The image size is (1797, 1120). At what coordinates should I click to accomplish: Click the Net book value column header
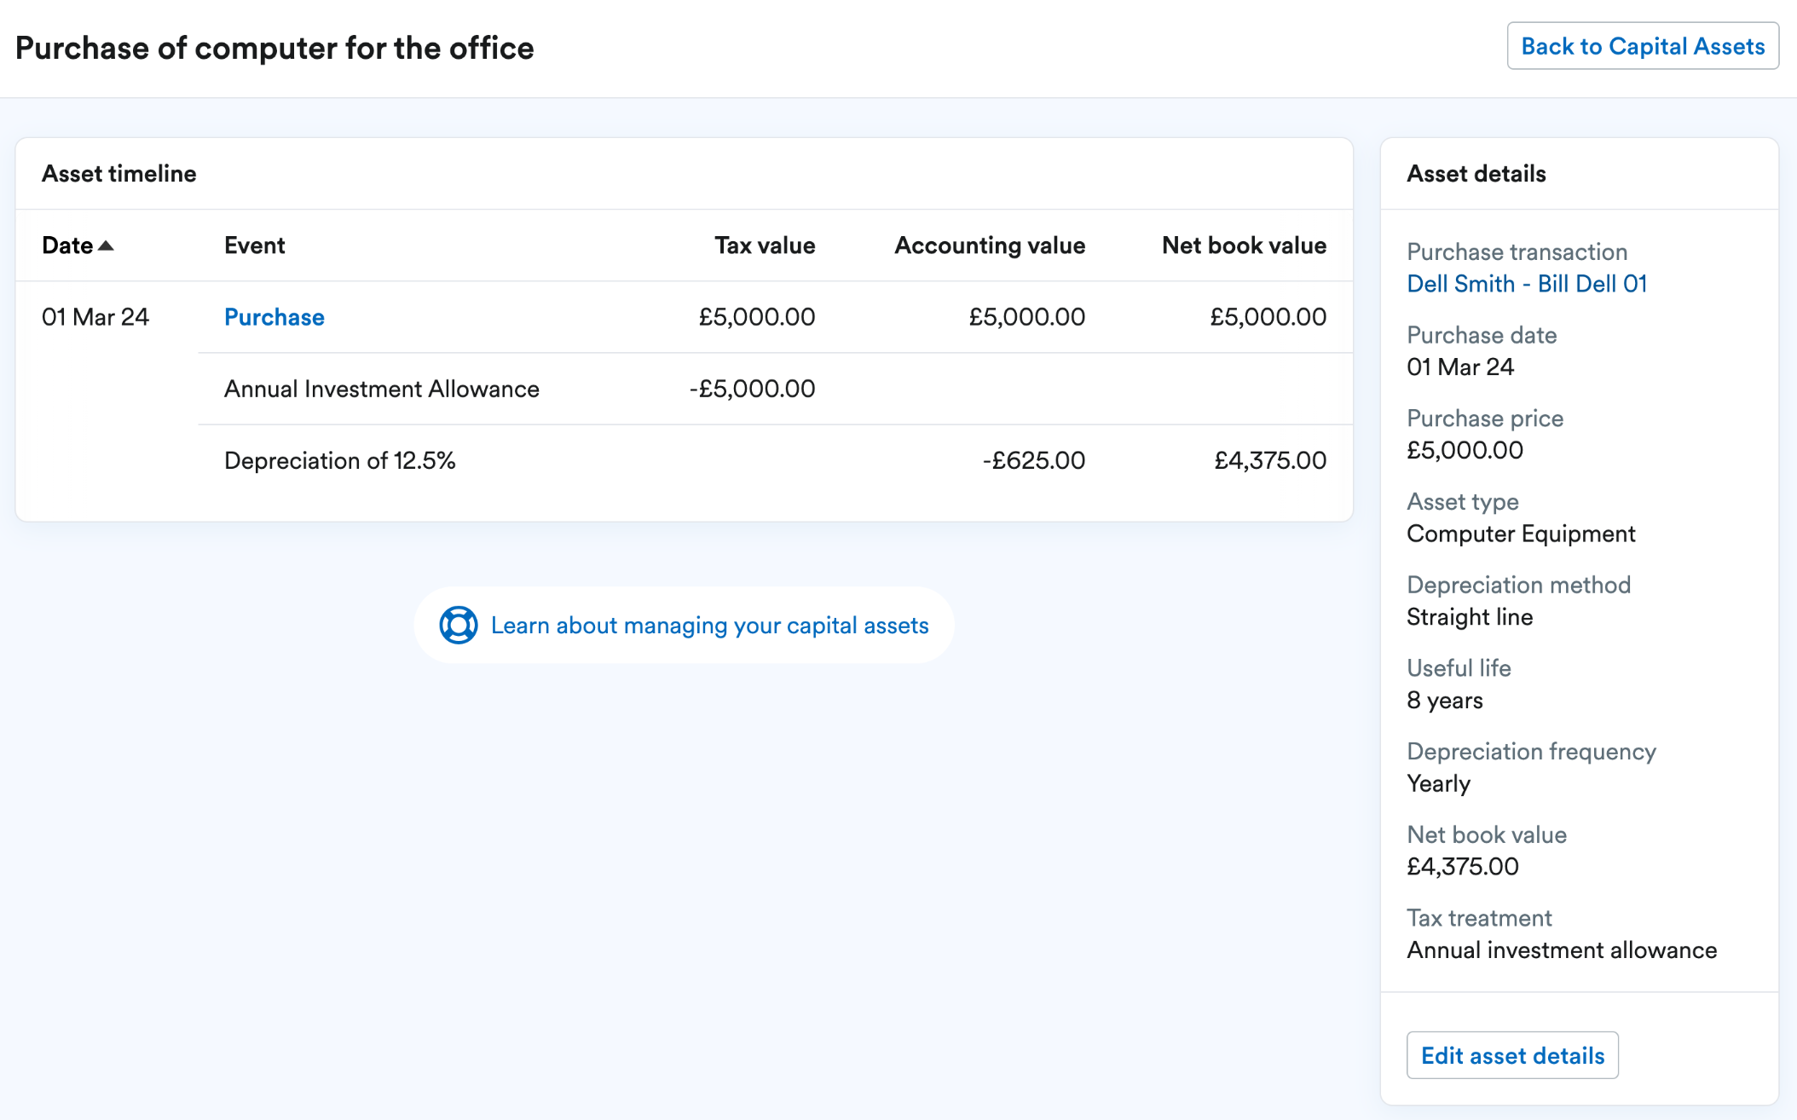tap(1244, 245)
